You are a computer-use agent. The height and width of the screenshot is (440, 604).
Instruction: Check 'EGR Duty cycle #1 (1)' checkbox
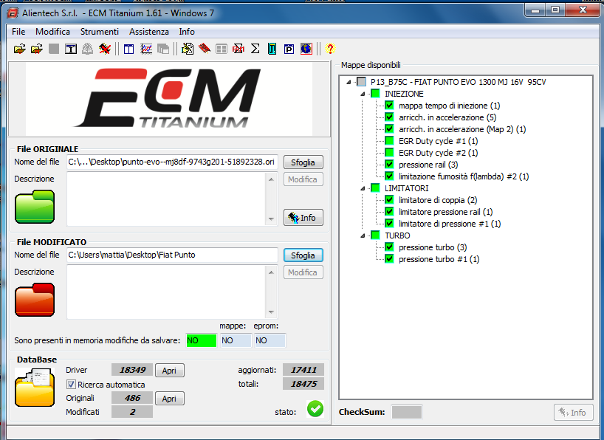tap(389, 140)
